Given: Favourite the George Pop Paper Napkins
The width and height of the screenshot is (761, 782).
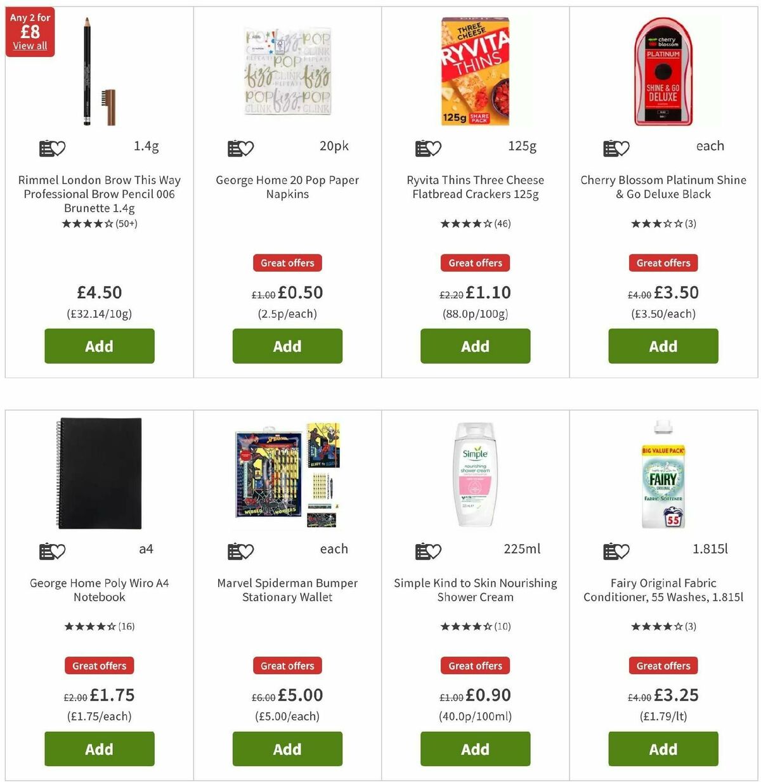Looking at the screenshot, I should coord(247,148).
